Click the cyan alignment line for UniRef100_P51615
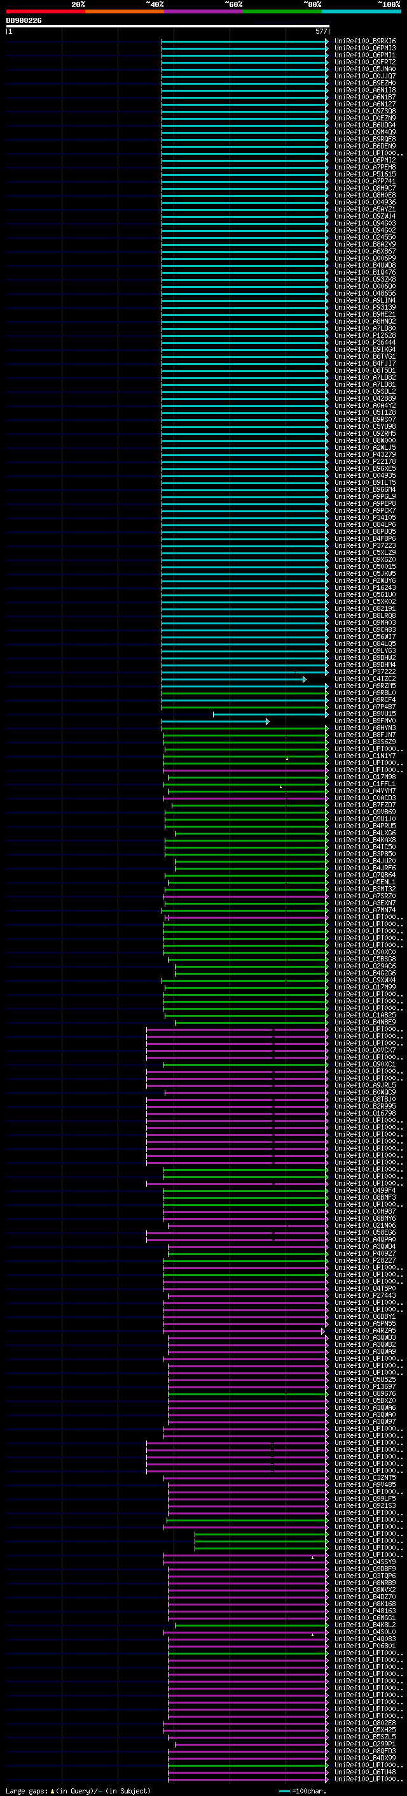The height and width of the screenshot is (1796, 407). [x=245, y=175]
